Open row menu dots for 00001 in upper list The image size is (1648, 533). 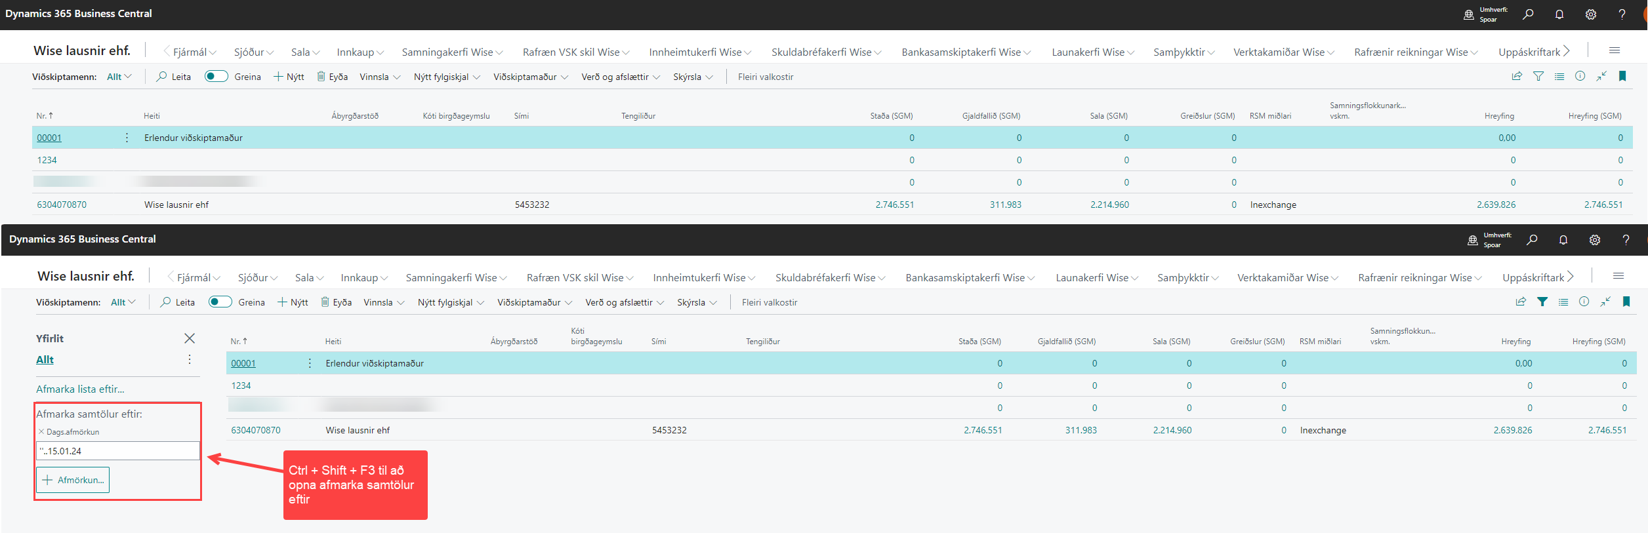point(127,138)
